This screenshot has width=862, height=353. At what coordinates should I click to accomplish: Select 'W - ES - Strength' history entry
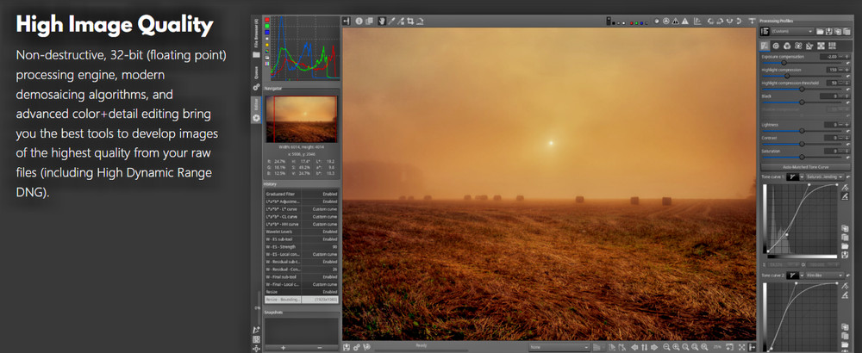click(301, 246)
